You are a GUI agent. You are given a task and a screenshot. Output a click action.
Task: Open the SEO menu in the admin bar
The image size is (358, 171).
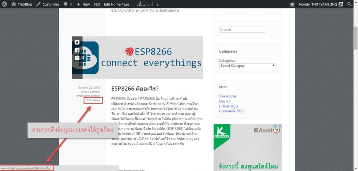97,4
